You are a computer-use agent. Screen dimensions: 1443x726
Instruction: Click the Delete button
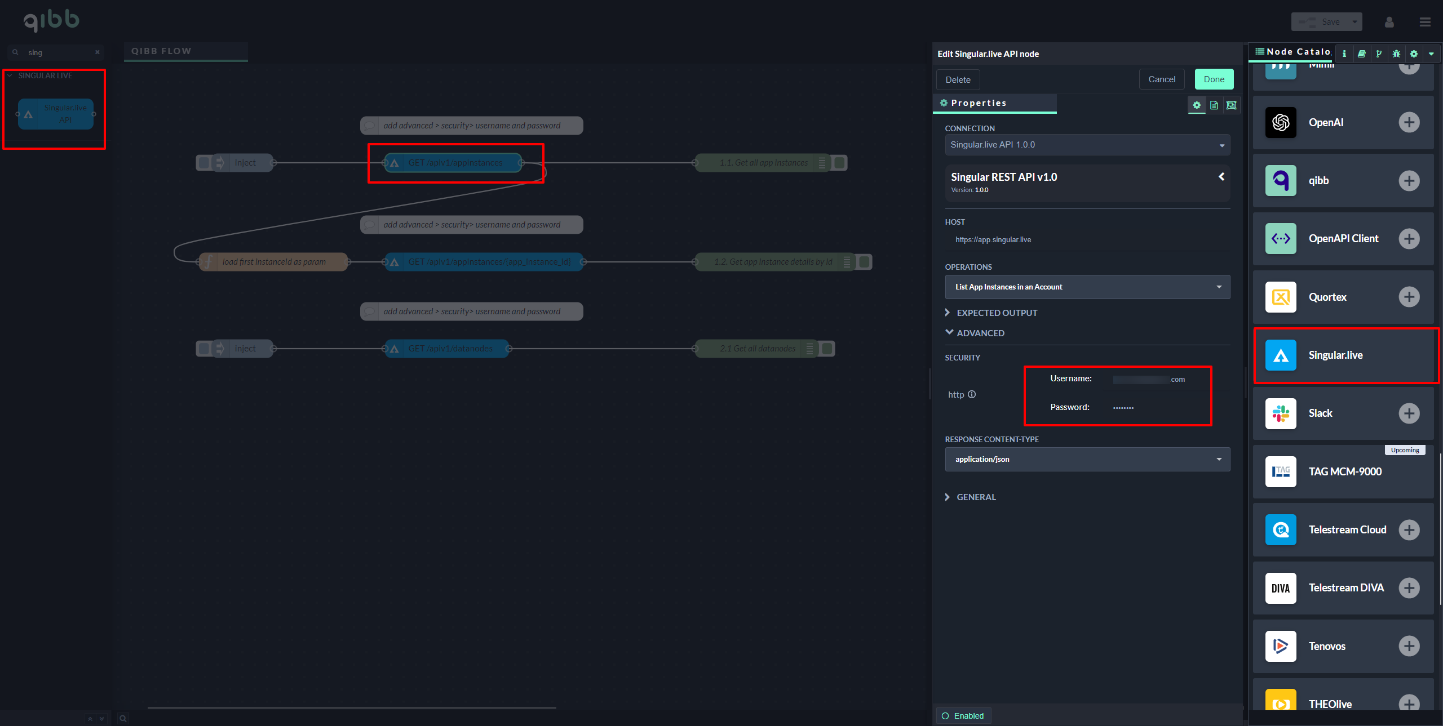[x=958, y=80]
